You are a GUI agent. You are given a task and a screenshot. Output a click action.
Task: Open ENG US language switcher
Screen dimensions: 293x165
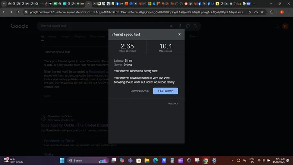(252, 161)
